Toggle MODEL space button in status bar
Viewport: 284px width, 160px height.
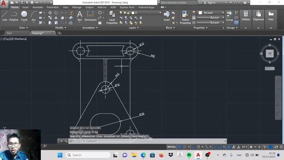(172, 147)
